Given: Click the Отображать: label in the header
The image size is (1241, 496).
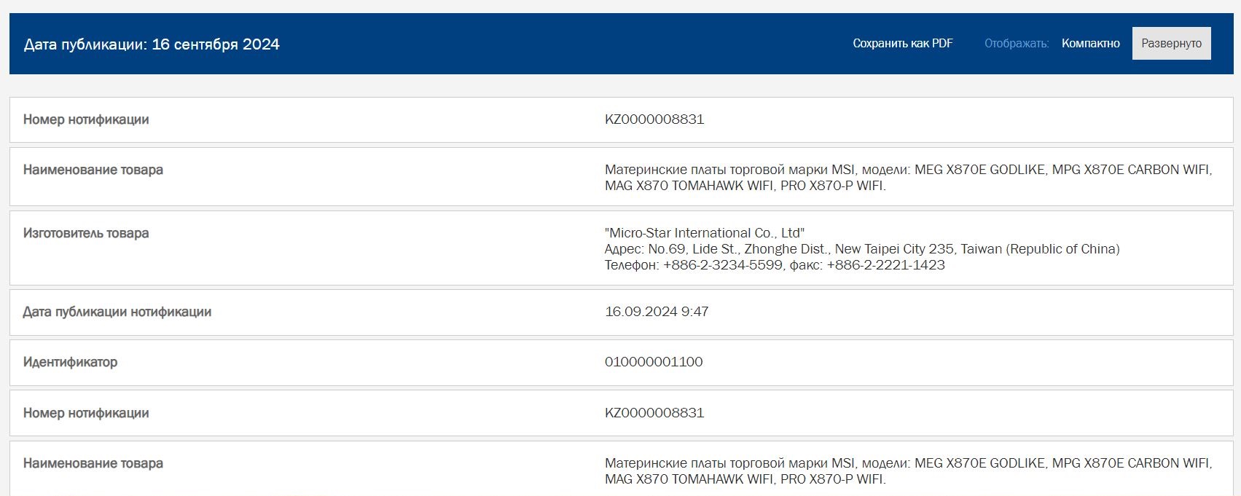Looking at the screenshot, I should pos(1016,44).
